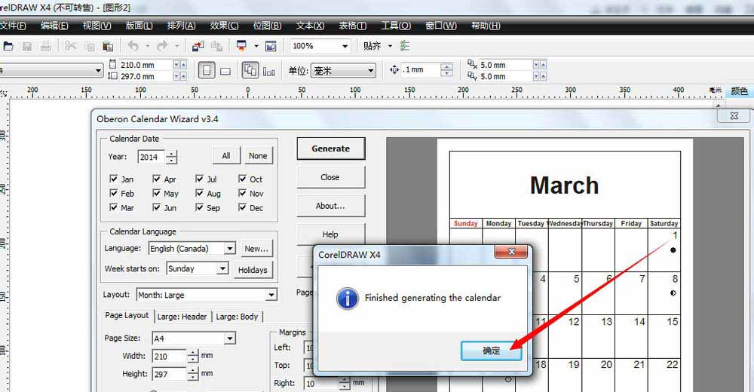Uncheck the Dec checkbox
754x392 pixels.
[x=242, y=208]
